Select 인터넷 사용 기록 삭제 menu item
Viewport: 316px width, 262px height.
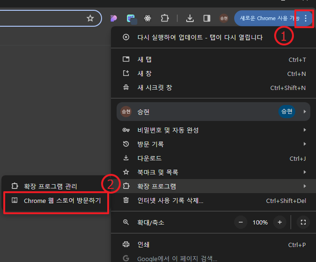(x=213, y=200)
